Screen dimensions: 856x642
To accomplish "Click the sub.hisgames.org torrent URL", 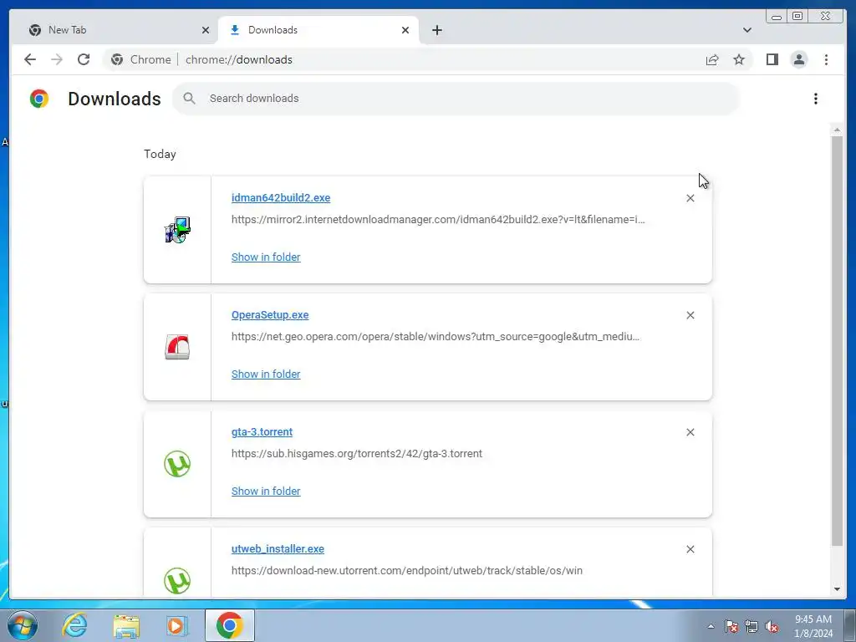I will [x=356, y=454].
